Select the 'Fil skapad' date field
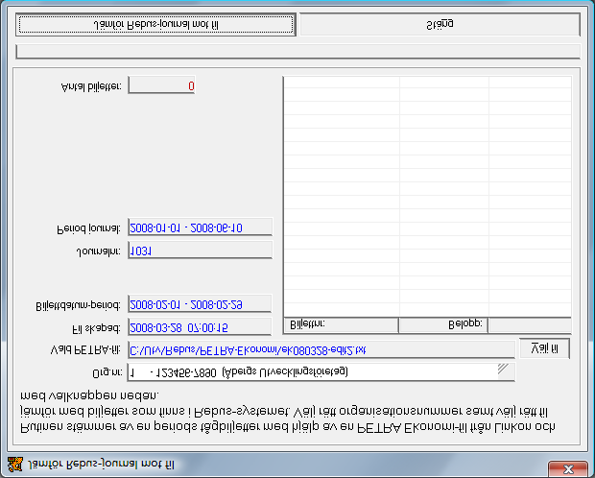 [200, 327]
